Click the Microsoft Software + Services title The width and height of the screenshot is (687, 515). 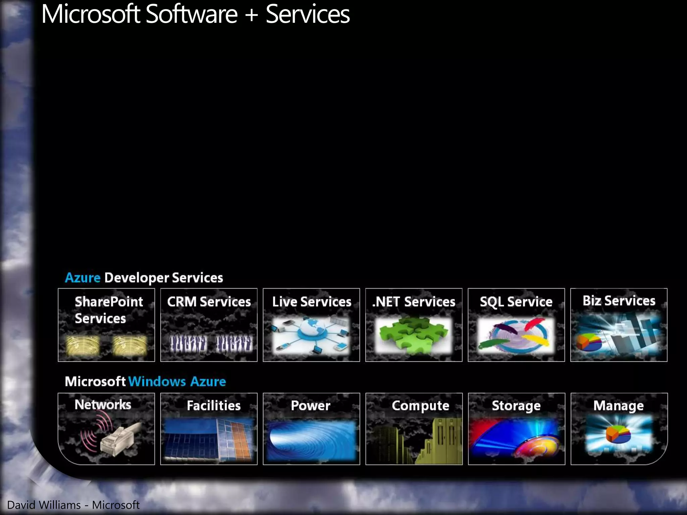coord(195,14)
